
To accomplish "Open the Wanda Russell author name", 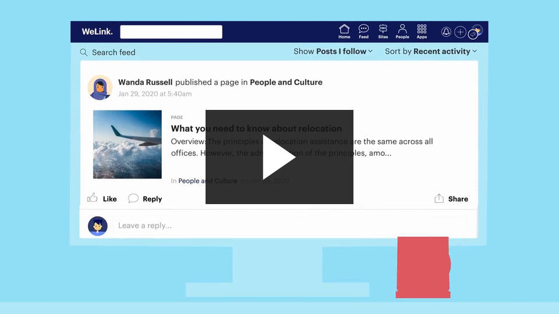I will click(x=145, y=82).
